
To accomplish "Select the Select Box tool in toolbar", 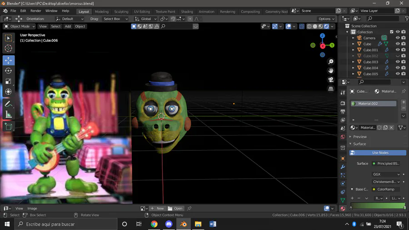I will coord(8,38).
